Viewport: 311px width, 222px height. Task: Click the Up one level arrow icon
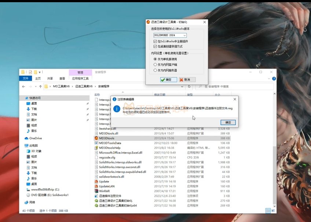(40, 86)
